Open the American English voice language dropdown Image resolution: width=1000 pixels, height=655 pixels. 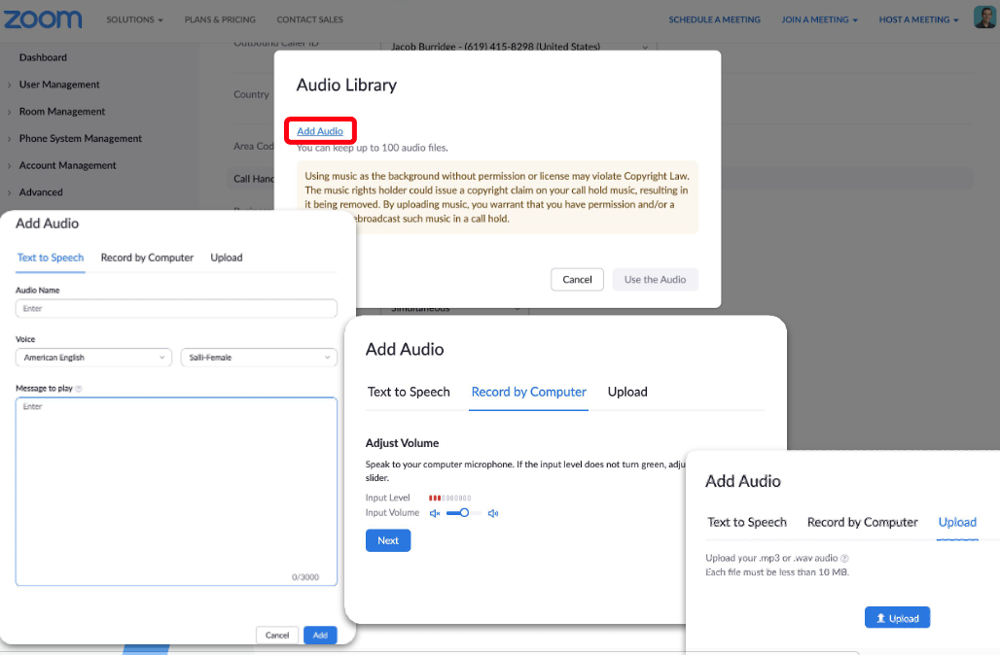pyautogui.click(x=93, y=358)
